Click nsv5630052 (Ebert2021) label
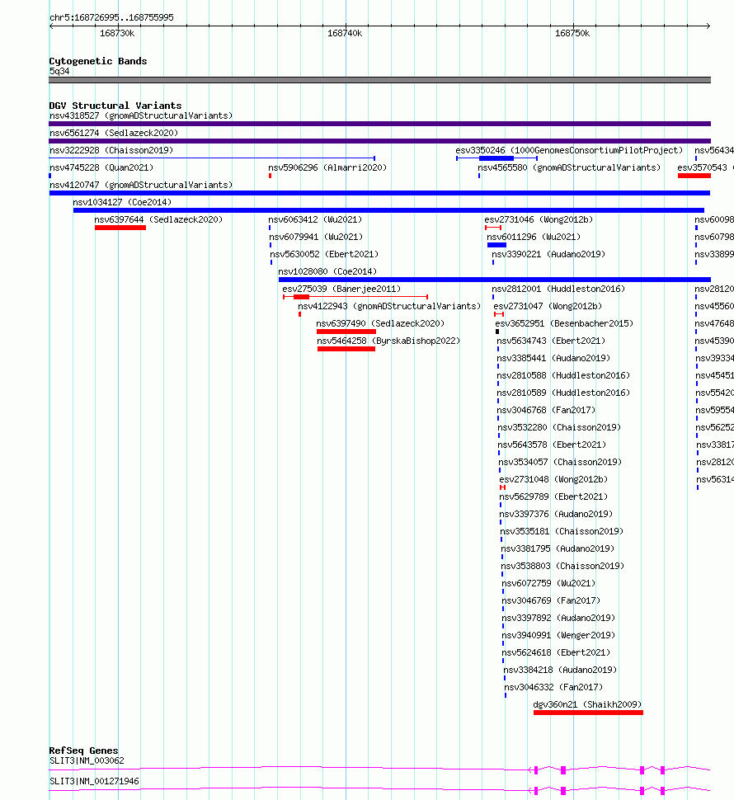734x800 pixels. pos(324,255)
